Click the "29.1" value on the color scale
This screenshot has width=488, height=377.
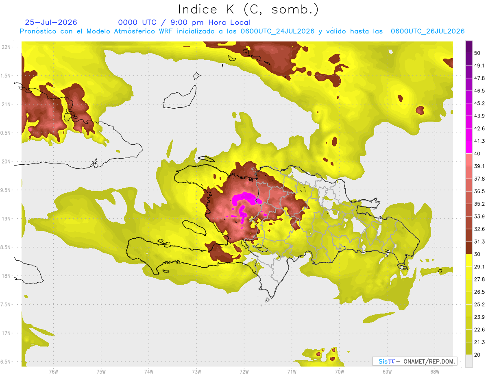pos(479,267)
